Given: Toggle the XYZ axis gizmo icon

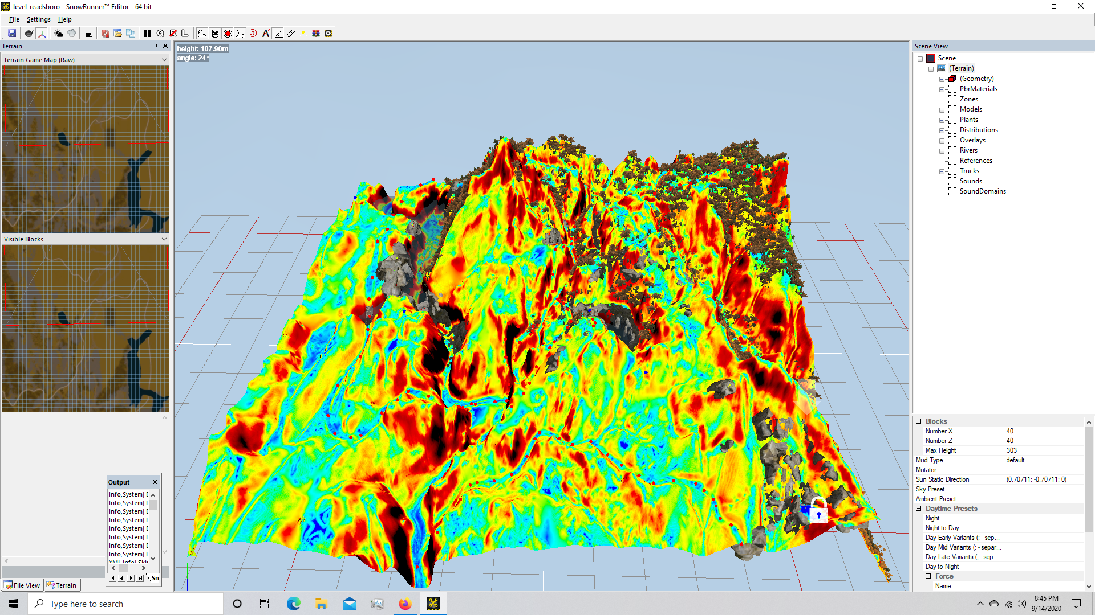Looking at the screenshot, I should pos(42,34).
